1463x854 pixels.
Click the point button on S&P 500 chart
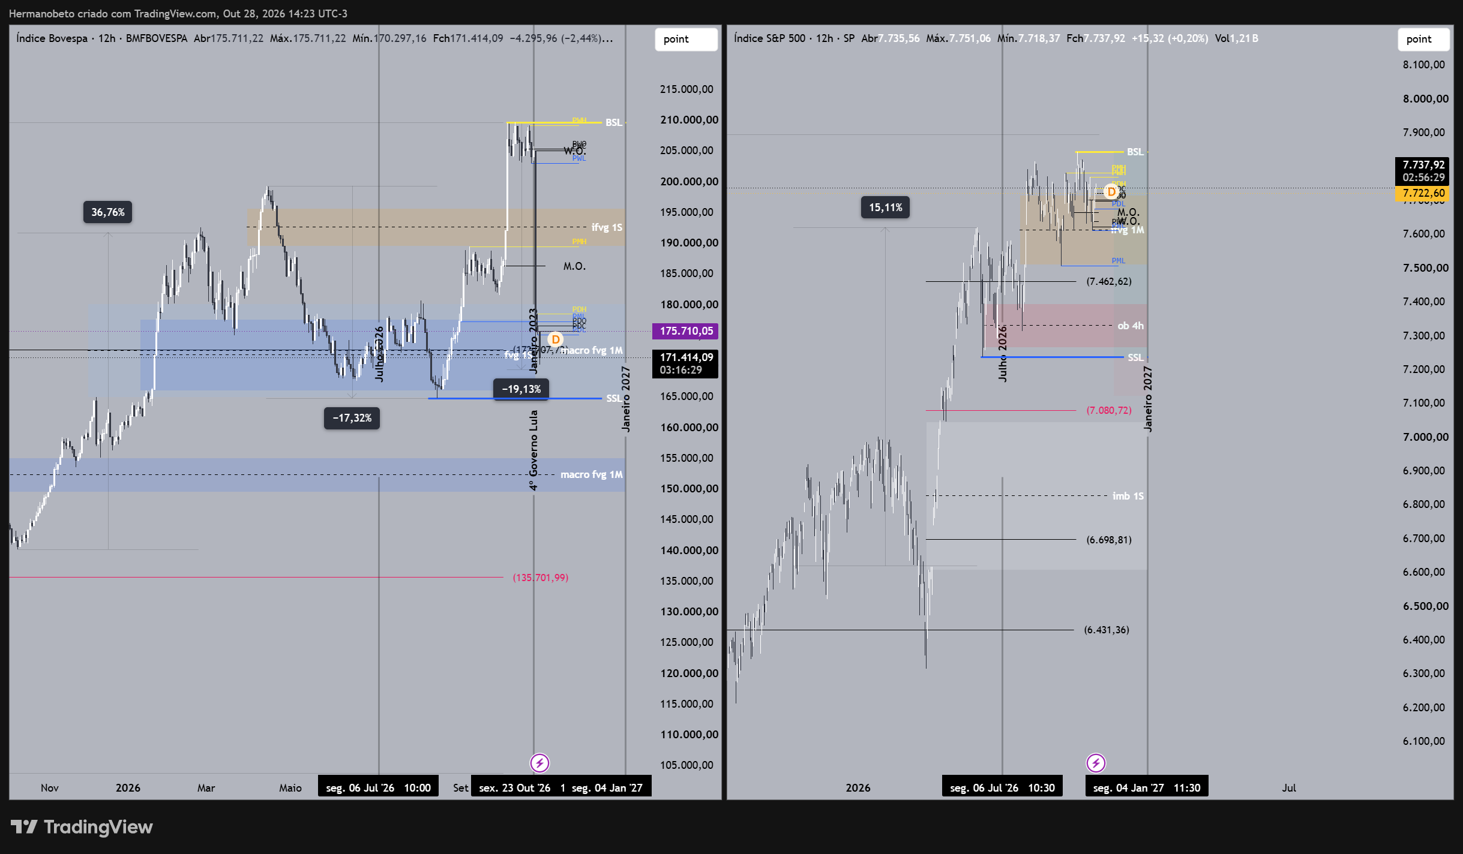pyautogui.click(x=1423, y=39)
